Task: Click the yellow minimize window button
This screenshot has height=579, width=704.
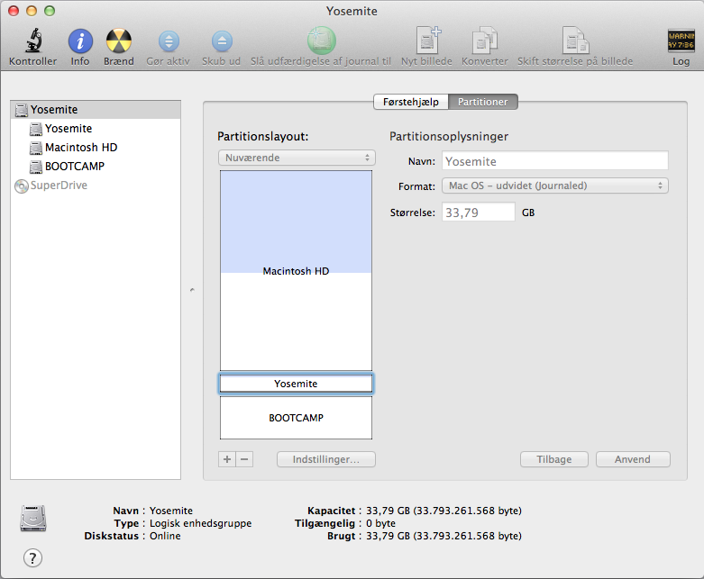Action: (x=32, y=11)
